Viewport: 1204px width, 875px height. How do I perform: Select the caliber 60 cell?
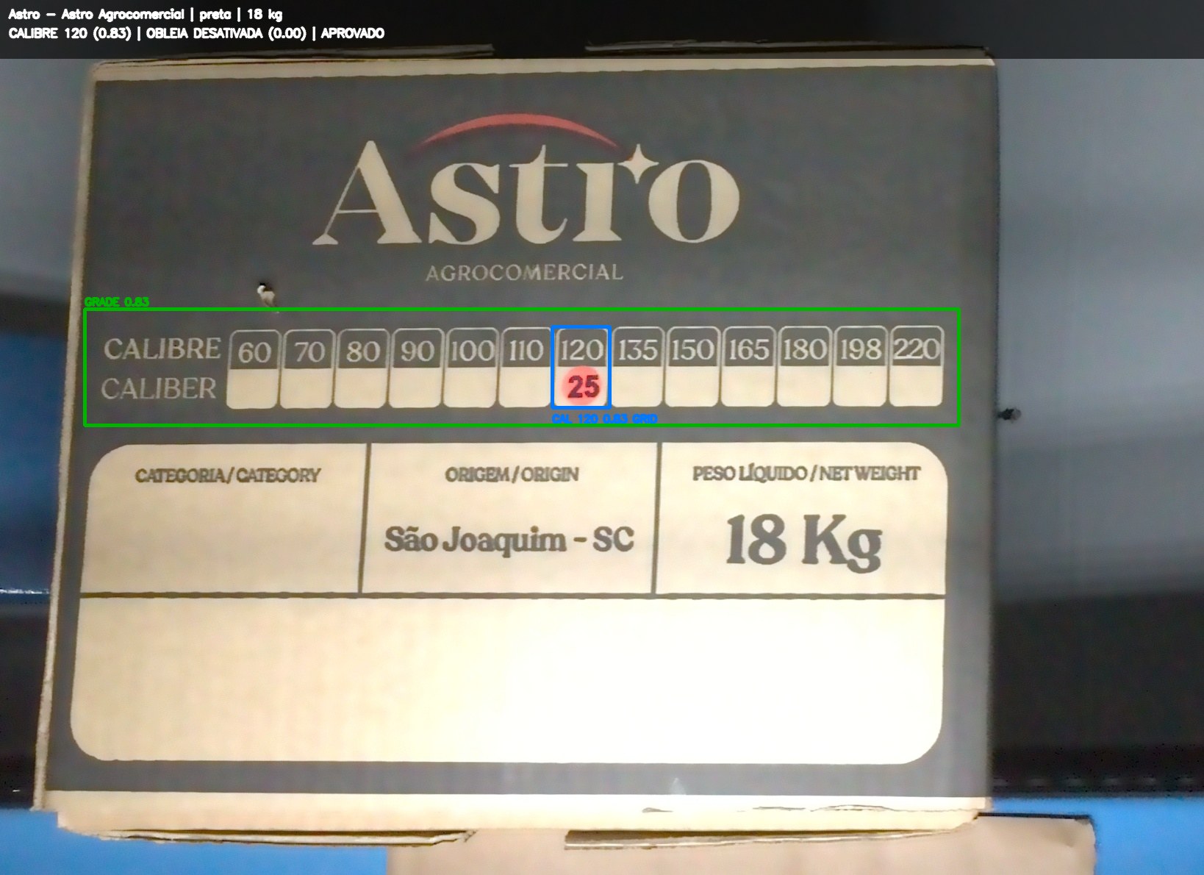[x=253, y=369]
